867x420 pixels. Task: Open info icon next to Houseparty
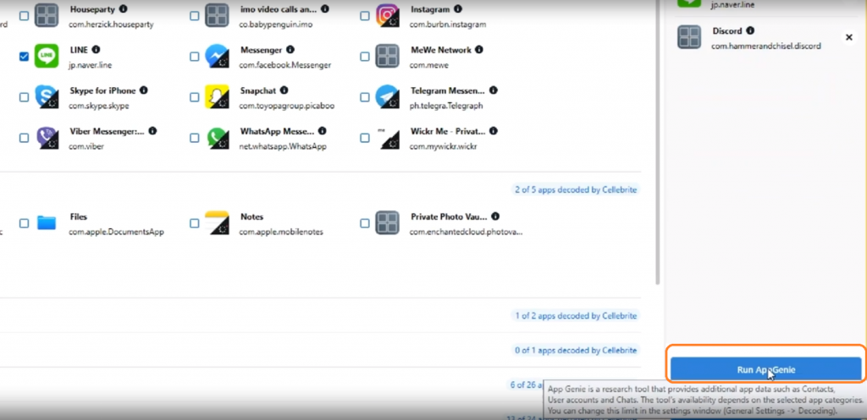(123, 8)
